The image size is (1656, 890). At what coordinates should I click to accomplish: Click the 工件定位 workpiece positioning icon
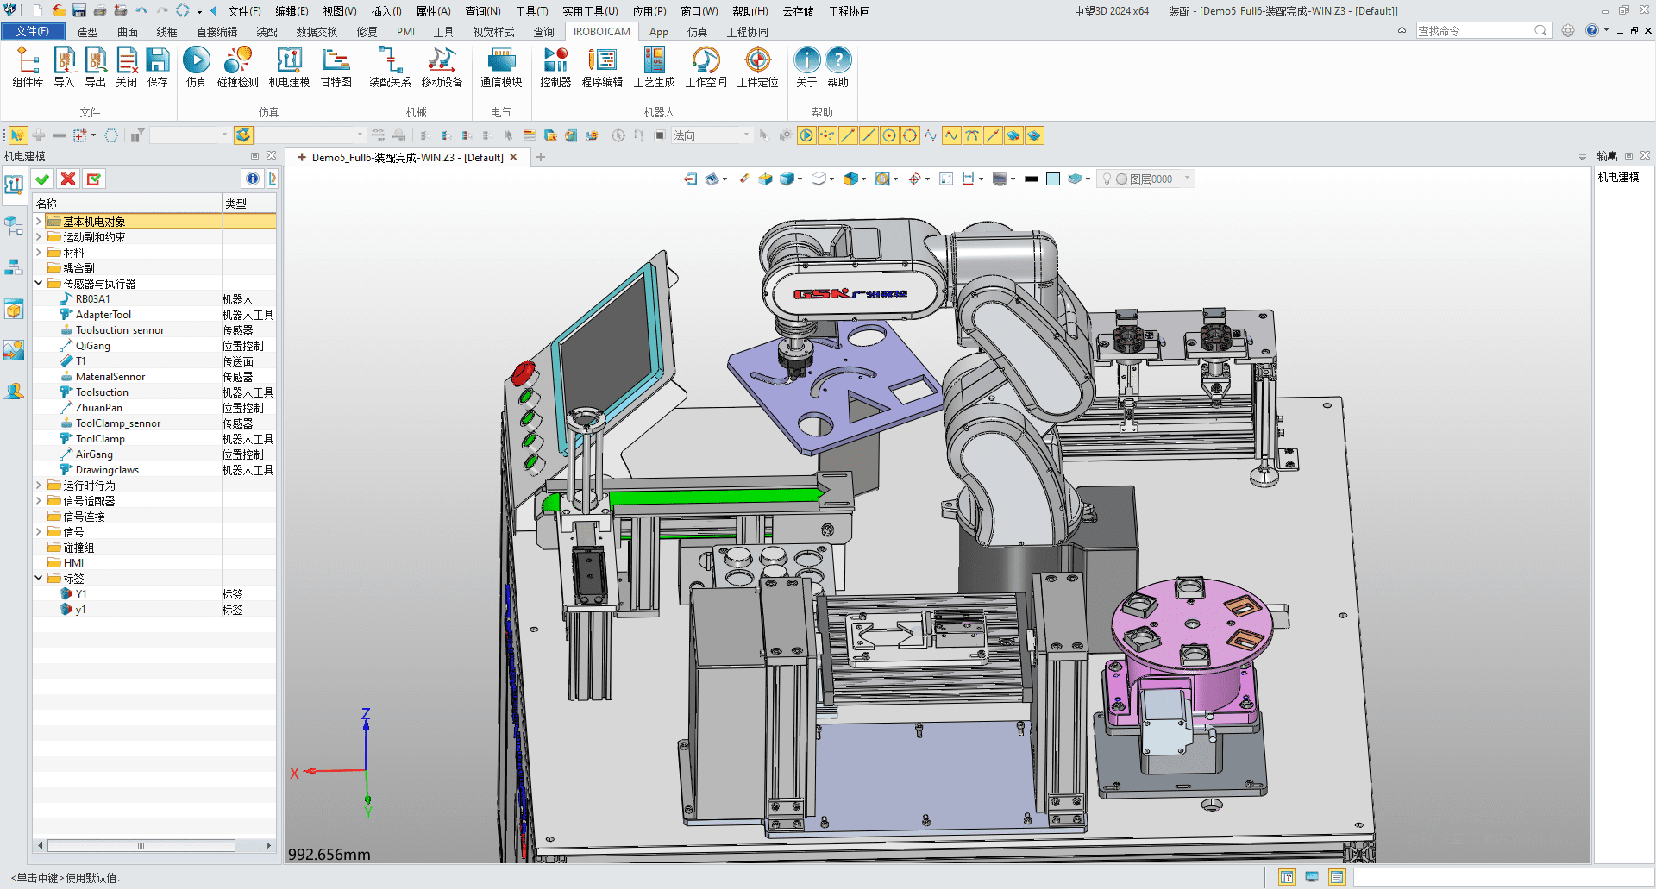[757, 60]
